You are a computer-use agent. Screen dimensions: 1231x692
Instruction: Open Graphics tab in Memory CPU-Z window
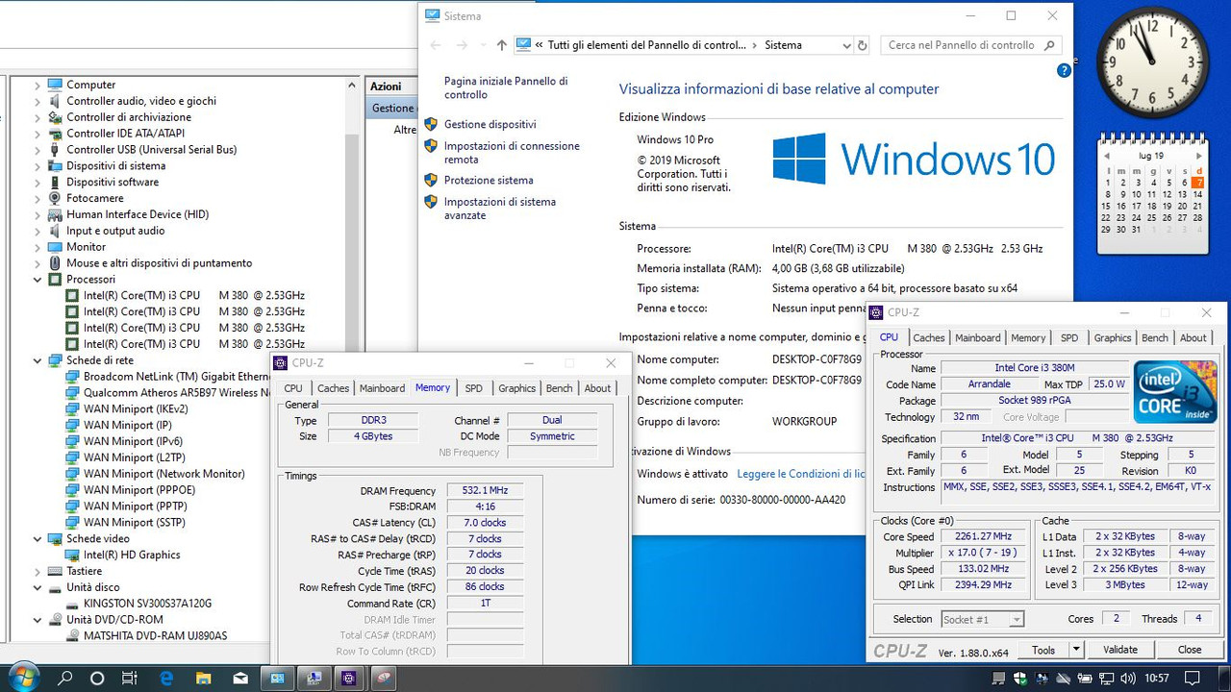click(516, 388)
